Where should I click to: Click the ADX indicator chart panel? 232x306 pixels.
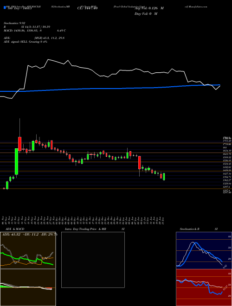point(28,250)
